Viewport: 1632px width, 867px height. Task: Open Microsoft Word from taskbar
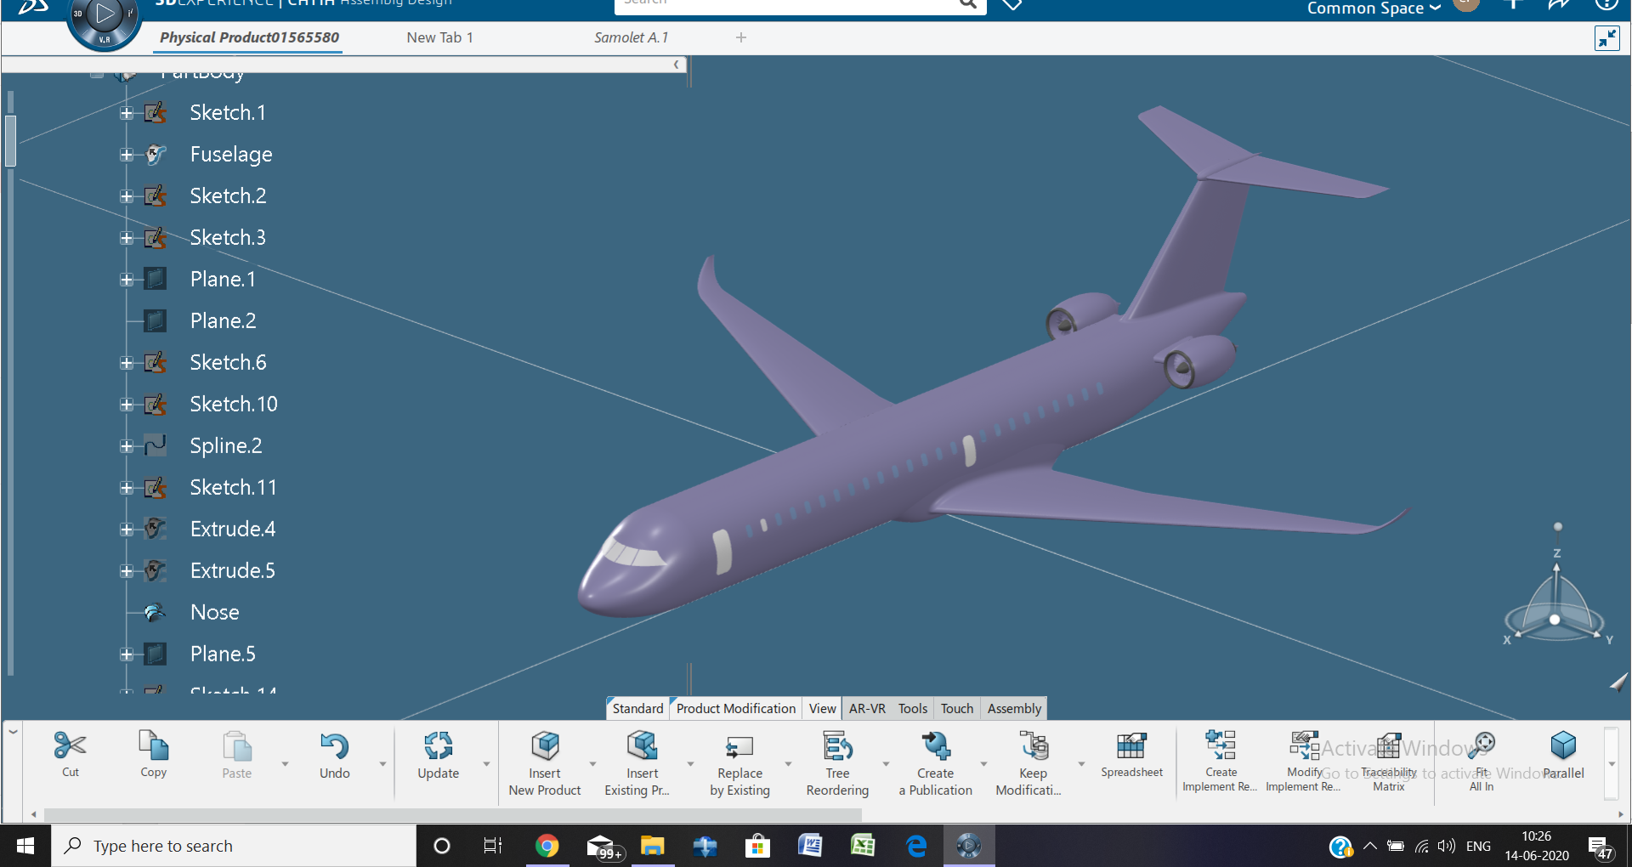point(810,846)
